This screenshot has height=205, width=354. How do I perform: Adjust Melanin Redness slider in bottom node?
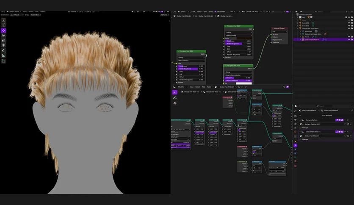(x=238, y=80)
